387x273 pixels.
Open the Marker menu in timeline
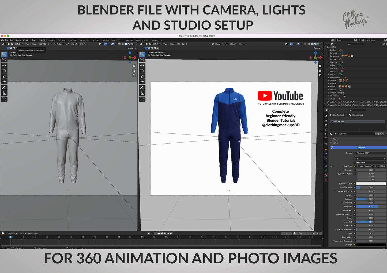tap(37, 233)
